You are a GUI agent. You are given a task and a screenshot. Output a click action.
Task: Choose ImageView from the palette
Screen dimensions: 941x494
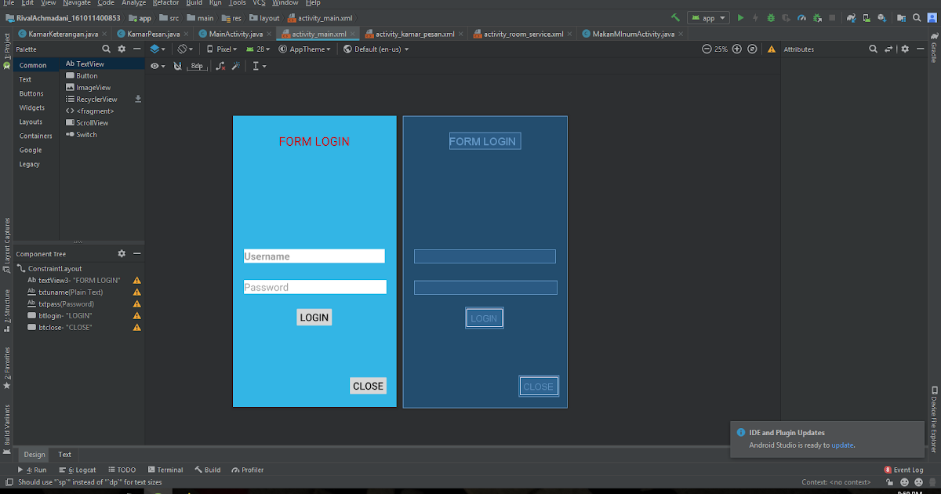(x=89, y=88)
